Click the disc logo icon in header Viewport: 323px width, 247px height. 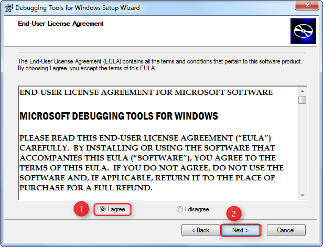303,31
